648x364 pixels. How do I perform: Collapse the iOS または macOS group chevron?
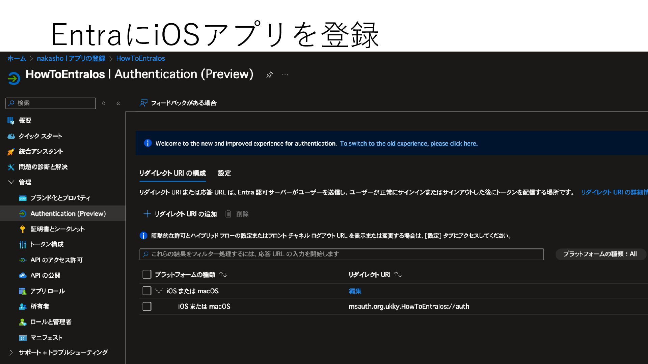(x=159, y=291)
